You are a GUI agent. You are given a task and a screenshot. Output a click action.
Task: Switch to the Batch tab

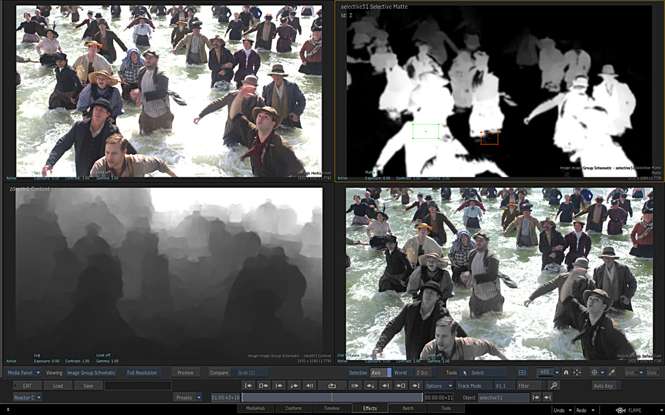point(408,408)
